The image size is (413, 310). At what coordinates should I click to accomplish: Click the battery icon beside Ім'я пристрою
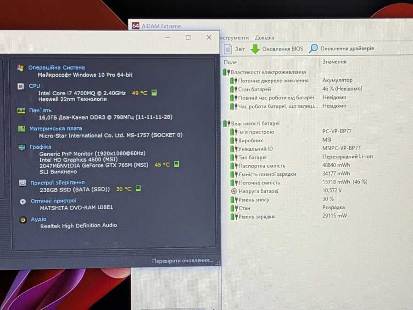234,132
